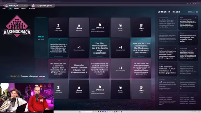Open community thesis Aufm Kiez brennt noch Licht
Image resolution: width=201 pixels, height=113 pixels.
167,69
